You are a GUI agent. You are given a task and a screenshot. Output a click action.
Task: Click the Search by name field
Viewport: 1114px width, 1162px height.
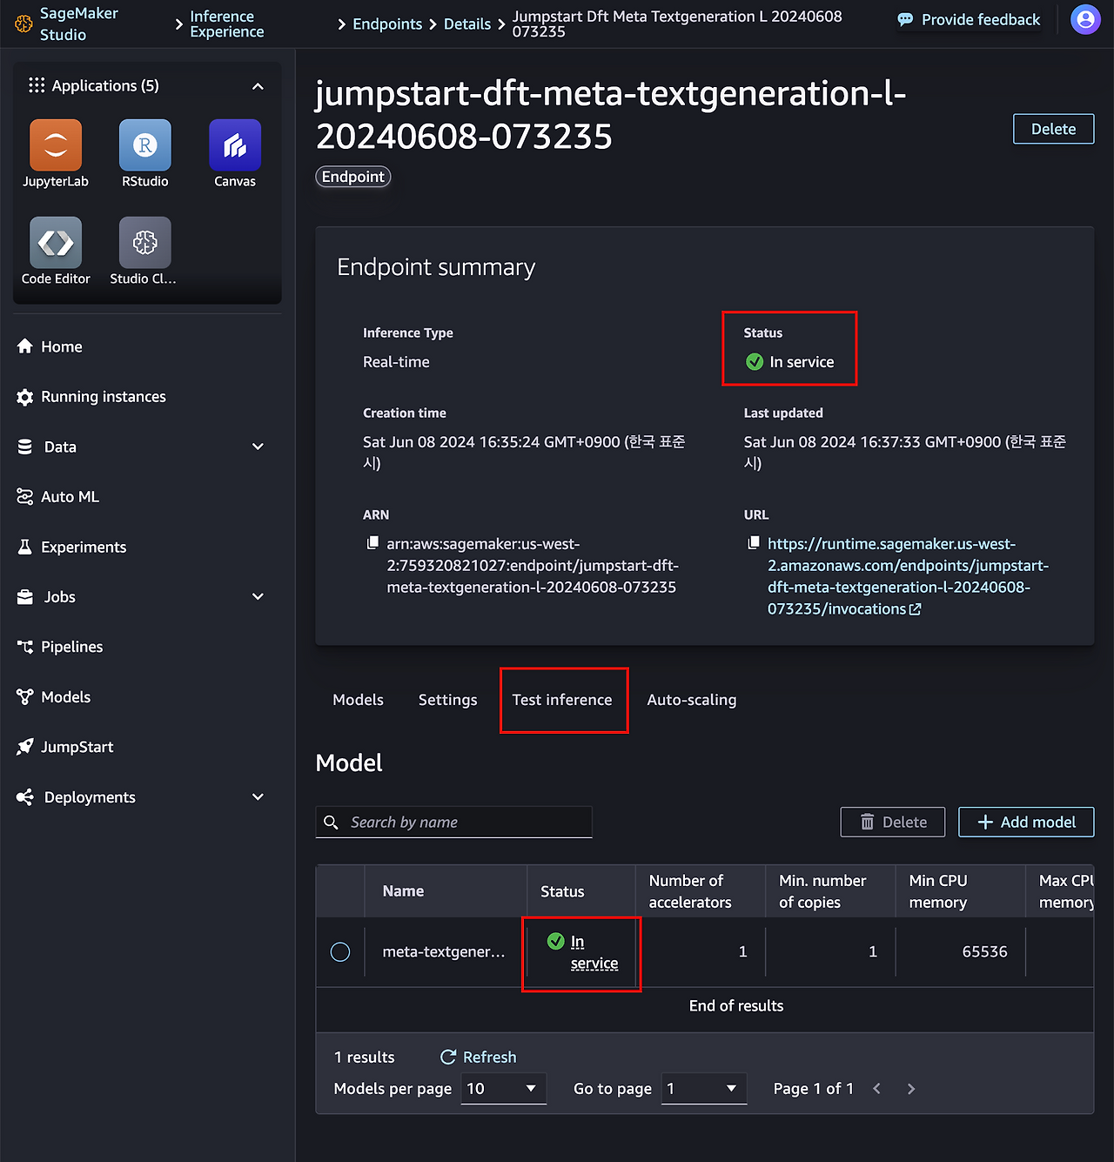point(453,823)
